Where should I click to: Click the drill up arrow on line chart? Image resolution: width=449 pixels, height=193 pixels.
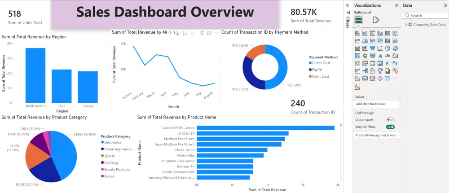tap(170, 34)
